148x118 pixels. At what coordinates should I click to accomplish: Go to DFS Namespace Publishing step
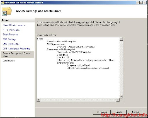[x=16, y=49]
